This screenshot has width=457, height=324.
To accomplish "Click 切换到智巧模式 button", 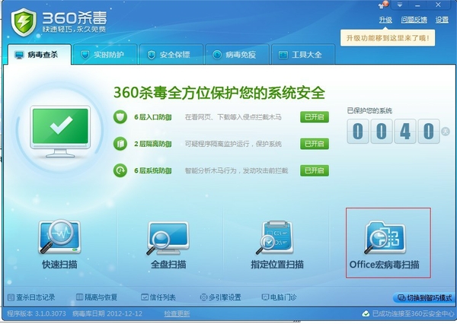I will (424, 298).
